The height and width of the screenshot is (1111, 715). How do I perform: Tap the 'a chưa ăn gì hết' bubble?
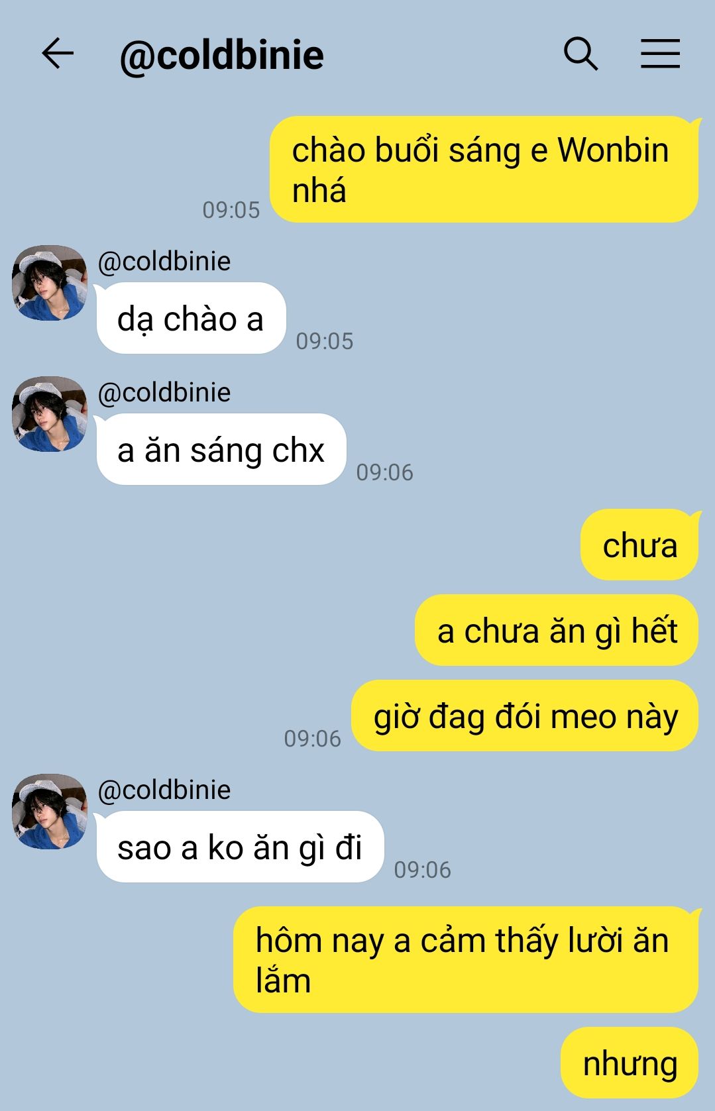point(557,631)
